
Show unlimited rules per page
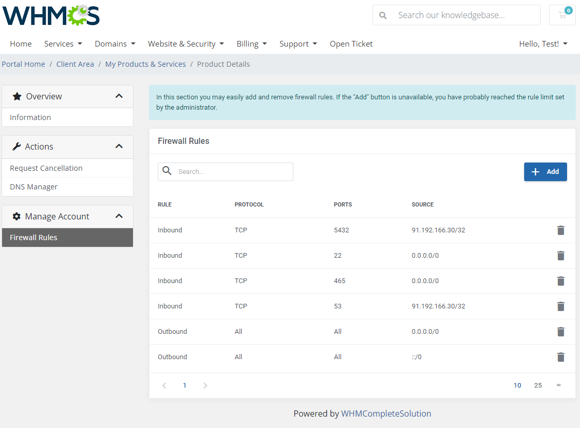[x=559, y=385]
